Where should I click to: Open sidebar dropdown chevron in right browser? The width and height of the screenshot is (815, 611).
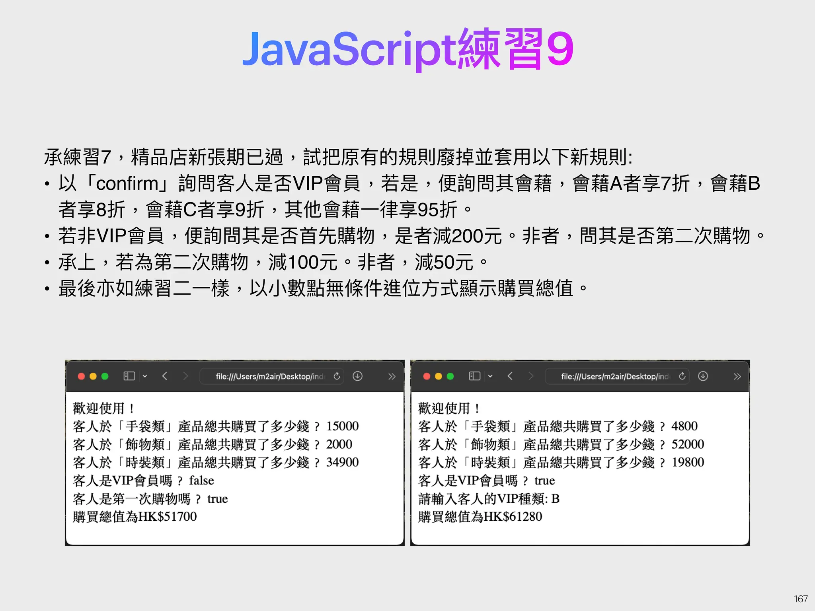tap(490, 376)
